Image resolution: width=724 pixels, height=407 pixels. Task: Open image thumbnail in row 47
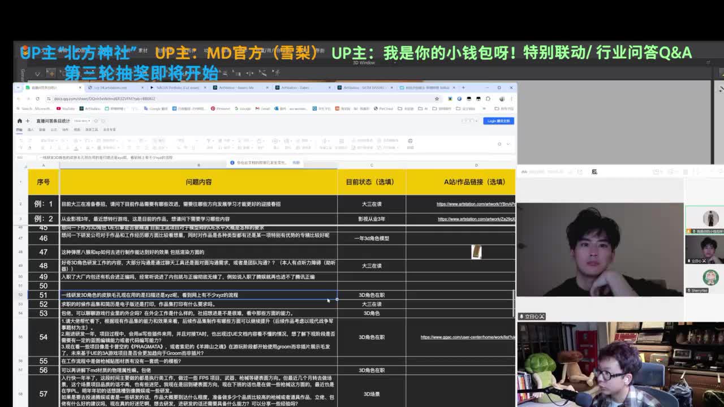(477, 252)
